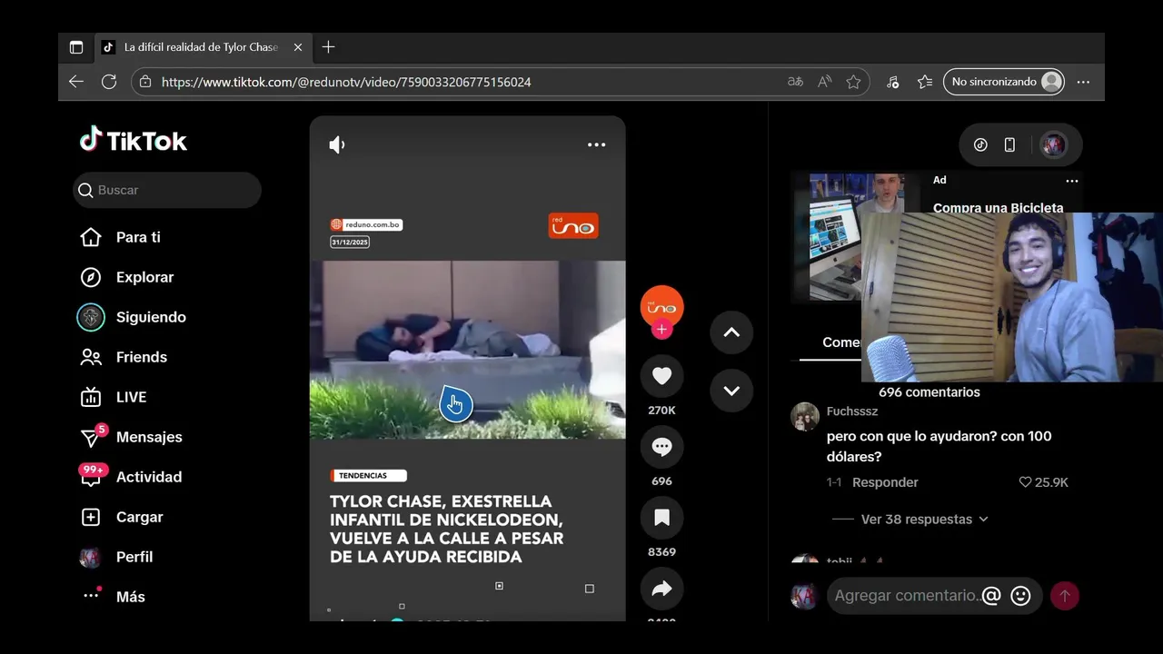Open the Red Uno profile avatar
The image size is (1163, 654).
click(661, 306)
